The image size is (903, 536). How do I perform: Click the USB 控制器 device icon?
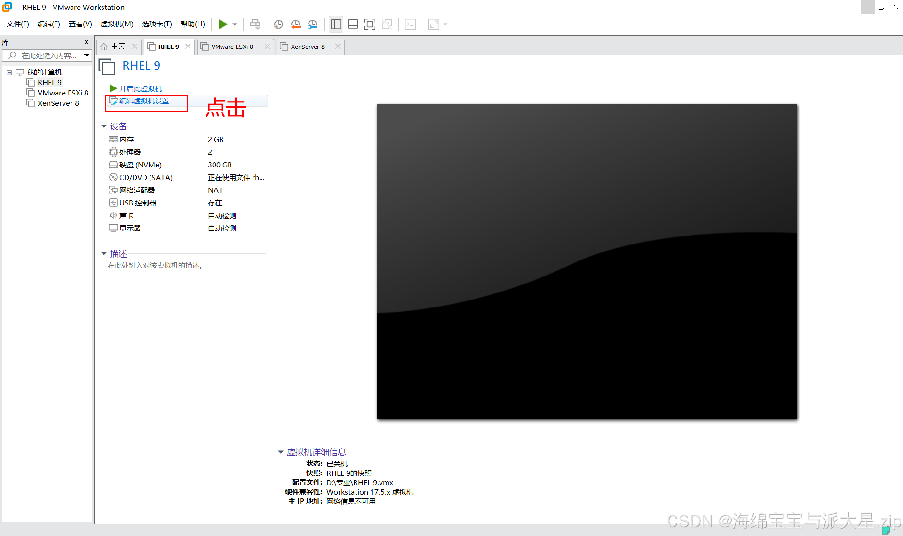pyautogui.click(x=113, y=203)
